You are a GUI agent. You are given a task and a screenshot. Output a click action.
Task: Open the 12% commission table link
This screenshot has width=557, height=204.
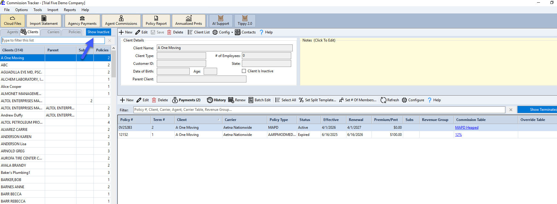458,135
